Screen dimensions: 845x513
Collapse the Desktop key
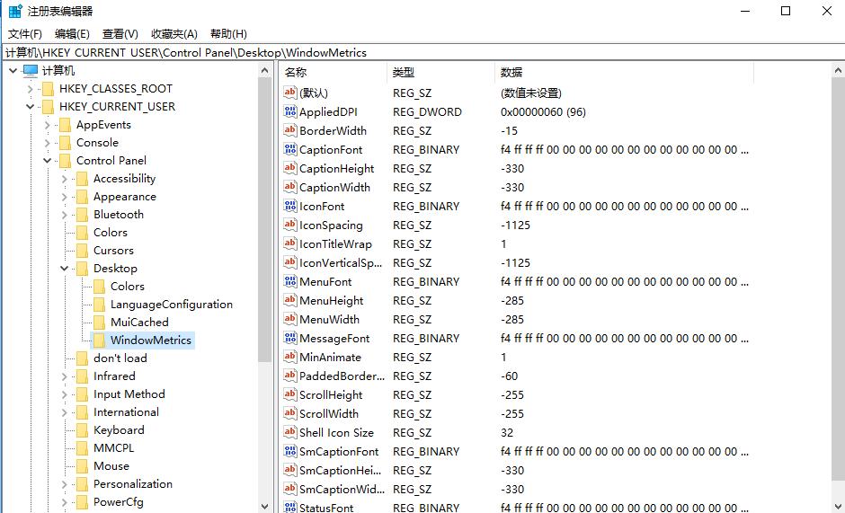[x=65, y=269]
